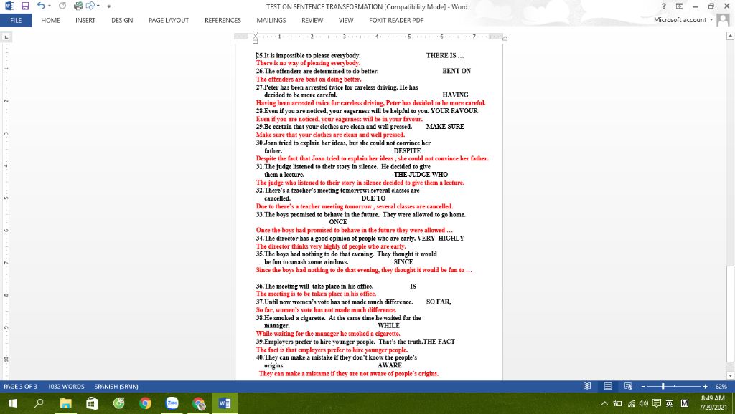Open the FOXIT READER PDF tab
Viewport: 735px width, 414px height.
click(x=396, y=20)
